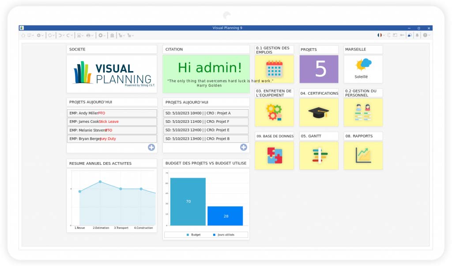452x266 pixels.
Task: Open the '05. Gantt' chart widget
Action: [x=319, y=156]
